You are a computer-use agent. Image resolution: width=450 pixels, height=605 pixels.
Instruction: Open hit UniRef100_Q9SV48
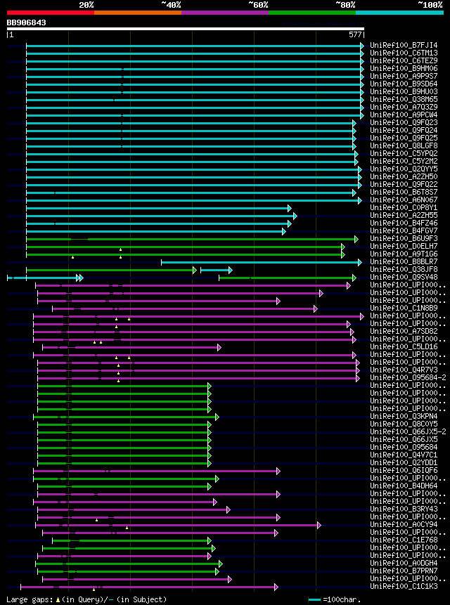pos(404,277)
